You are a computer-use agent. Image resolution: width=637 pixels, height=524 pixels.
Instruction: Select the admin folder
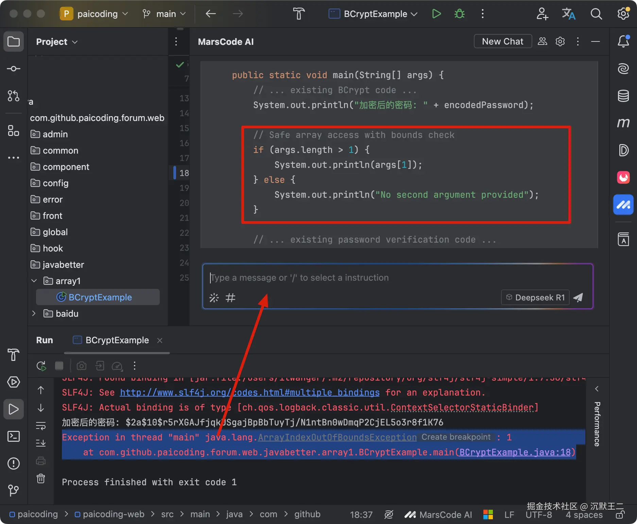[49, 134]
